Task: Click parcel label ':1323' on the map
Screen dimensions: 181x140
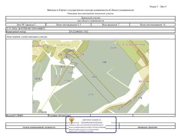Action: click(x=70, y=73)
